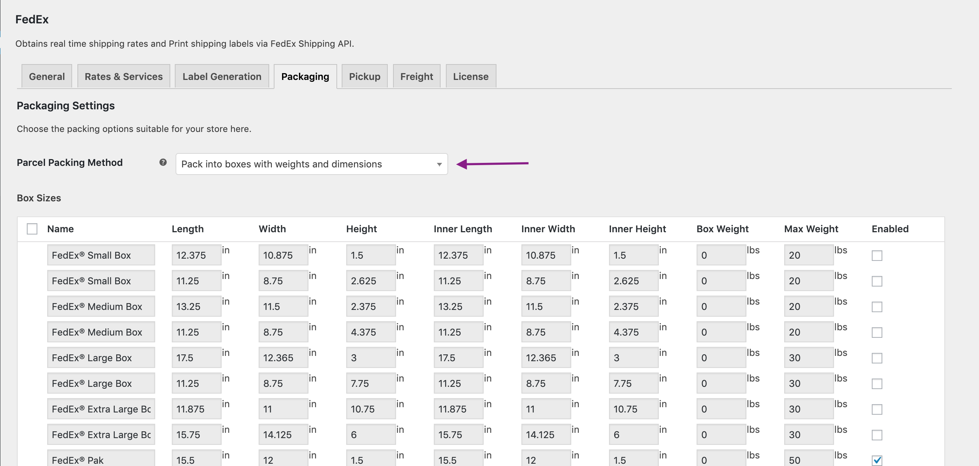Viewport: 979px width, 466px height.
Task: Toggle FedEx Small Box first row
Action: pyautogui.click(x=877, y=254)
